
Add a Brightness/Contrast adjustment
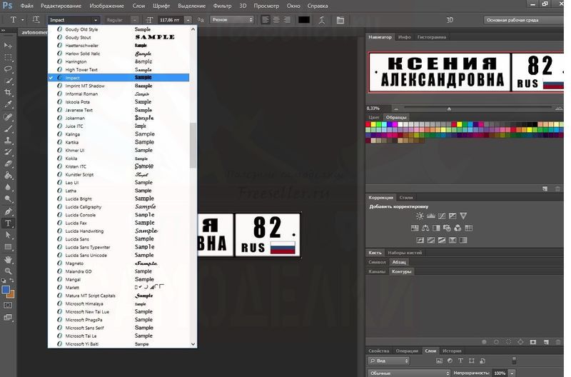[x=420, y=216]
